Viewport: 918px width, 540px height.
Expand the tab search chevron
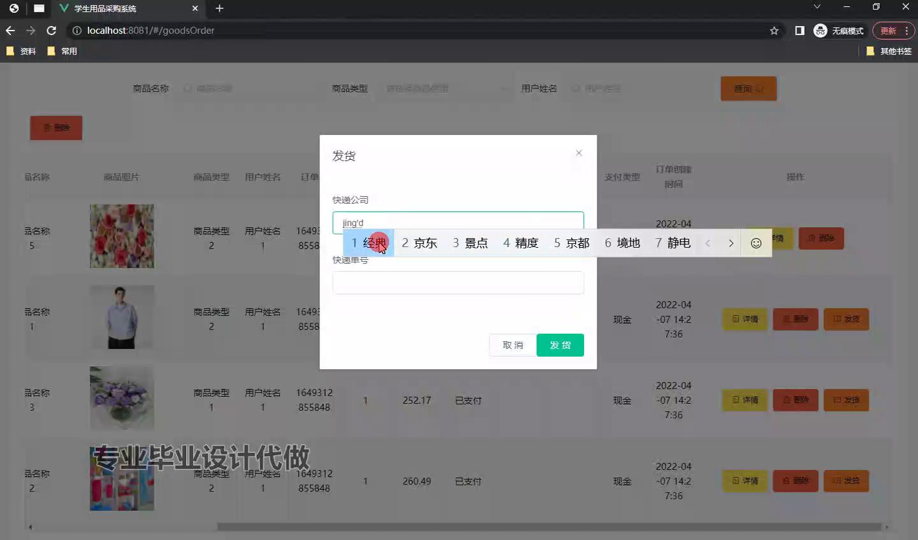click(817, 7)
